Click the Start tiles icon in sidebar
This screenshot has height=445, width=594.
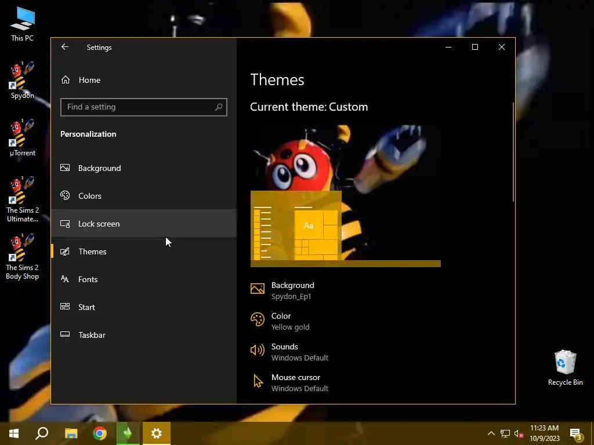(x=65, y=307)
